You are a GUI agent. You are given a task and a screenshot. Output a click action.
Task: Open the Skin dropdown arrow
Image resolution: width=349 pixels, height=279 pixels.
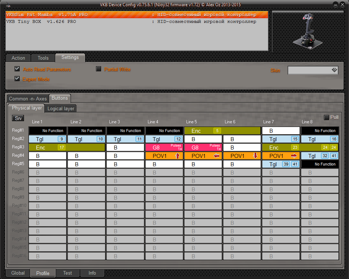pyautogui.click(x=334, y=70)
